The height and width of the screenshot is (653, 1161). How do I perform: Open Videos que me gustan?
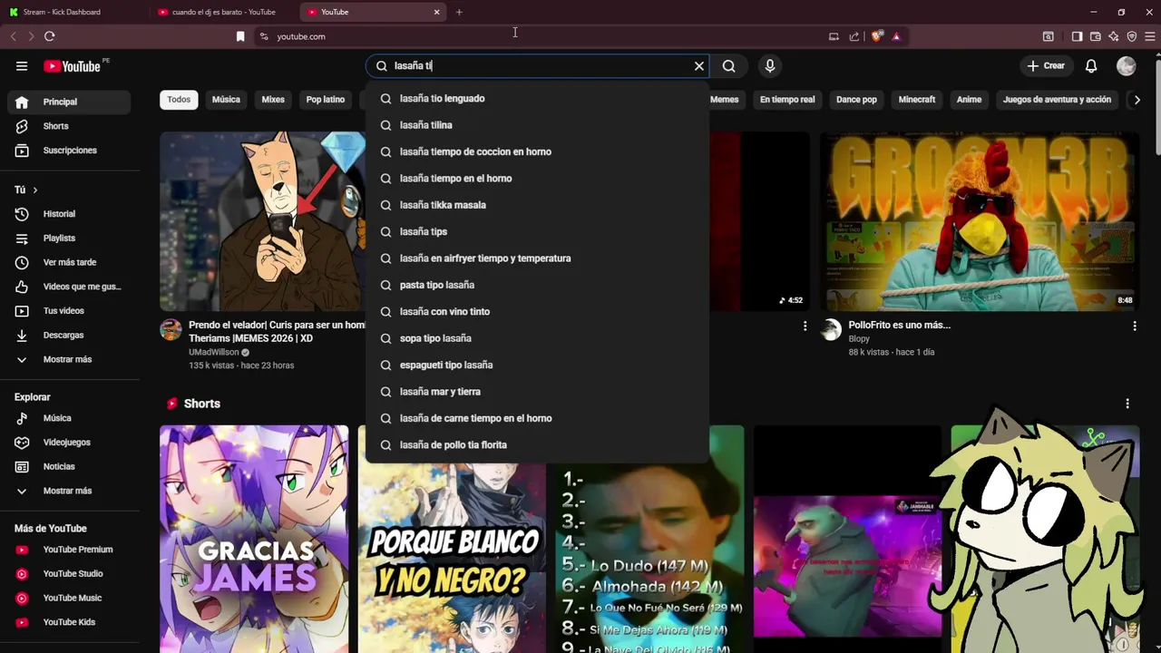point(69,287)
